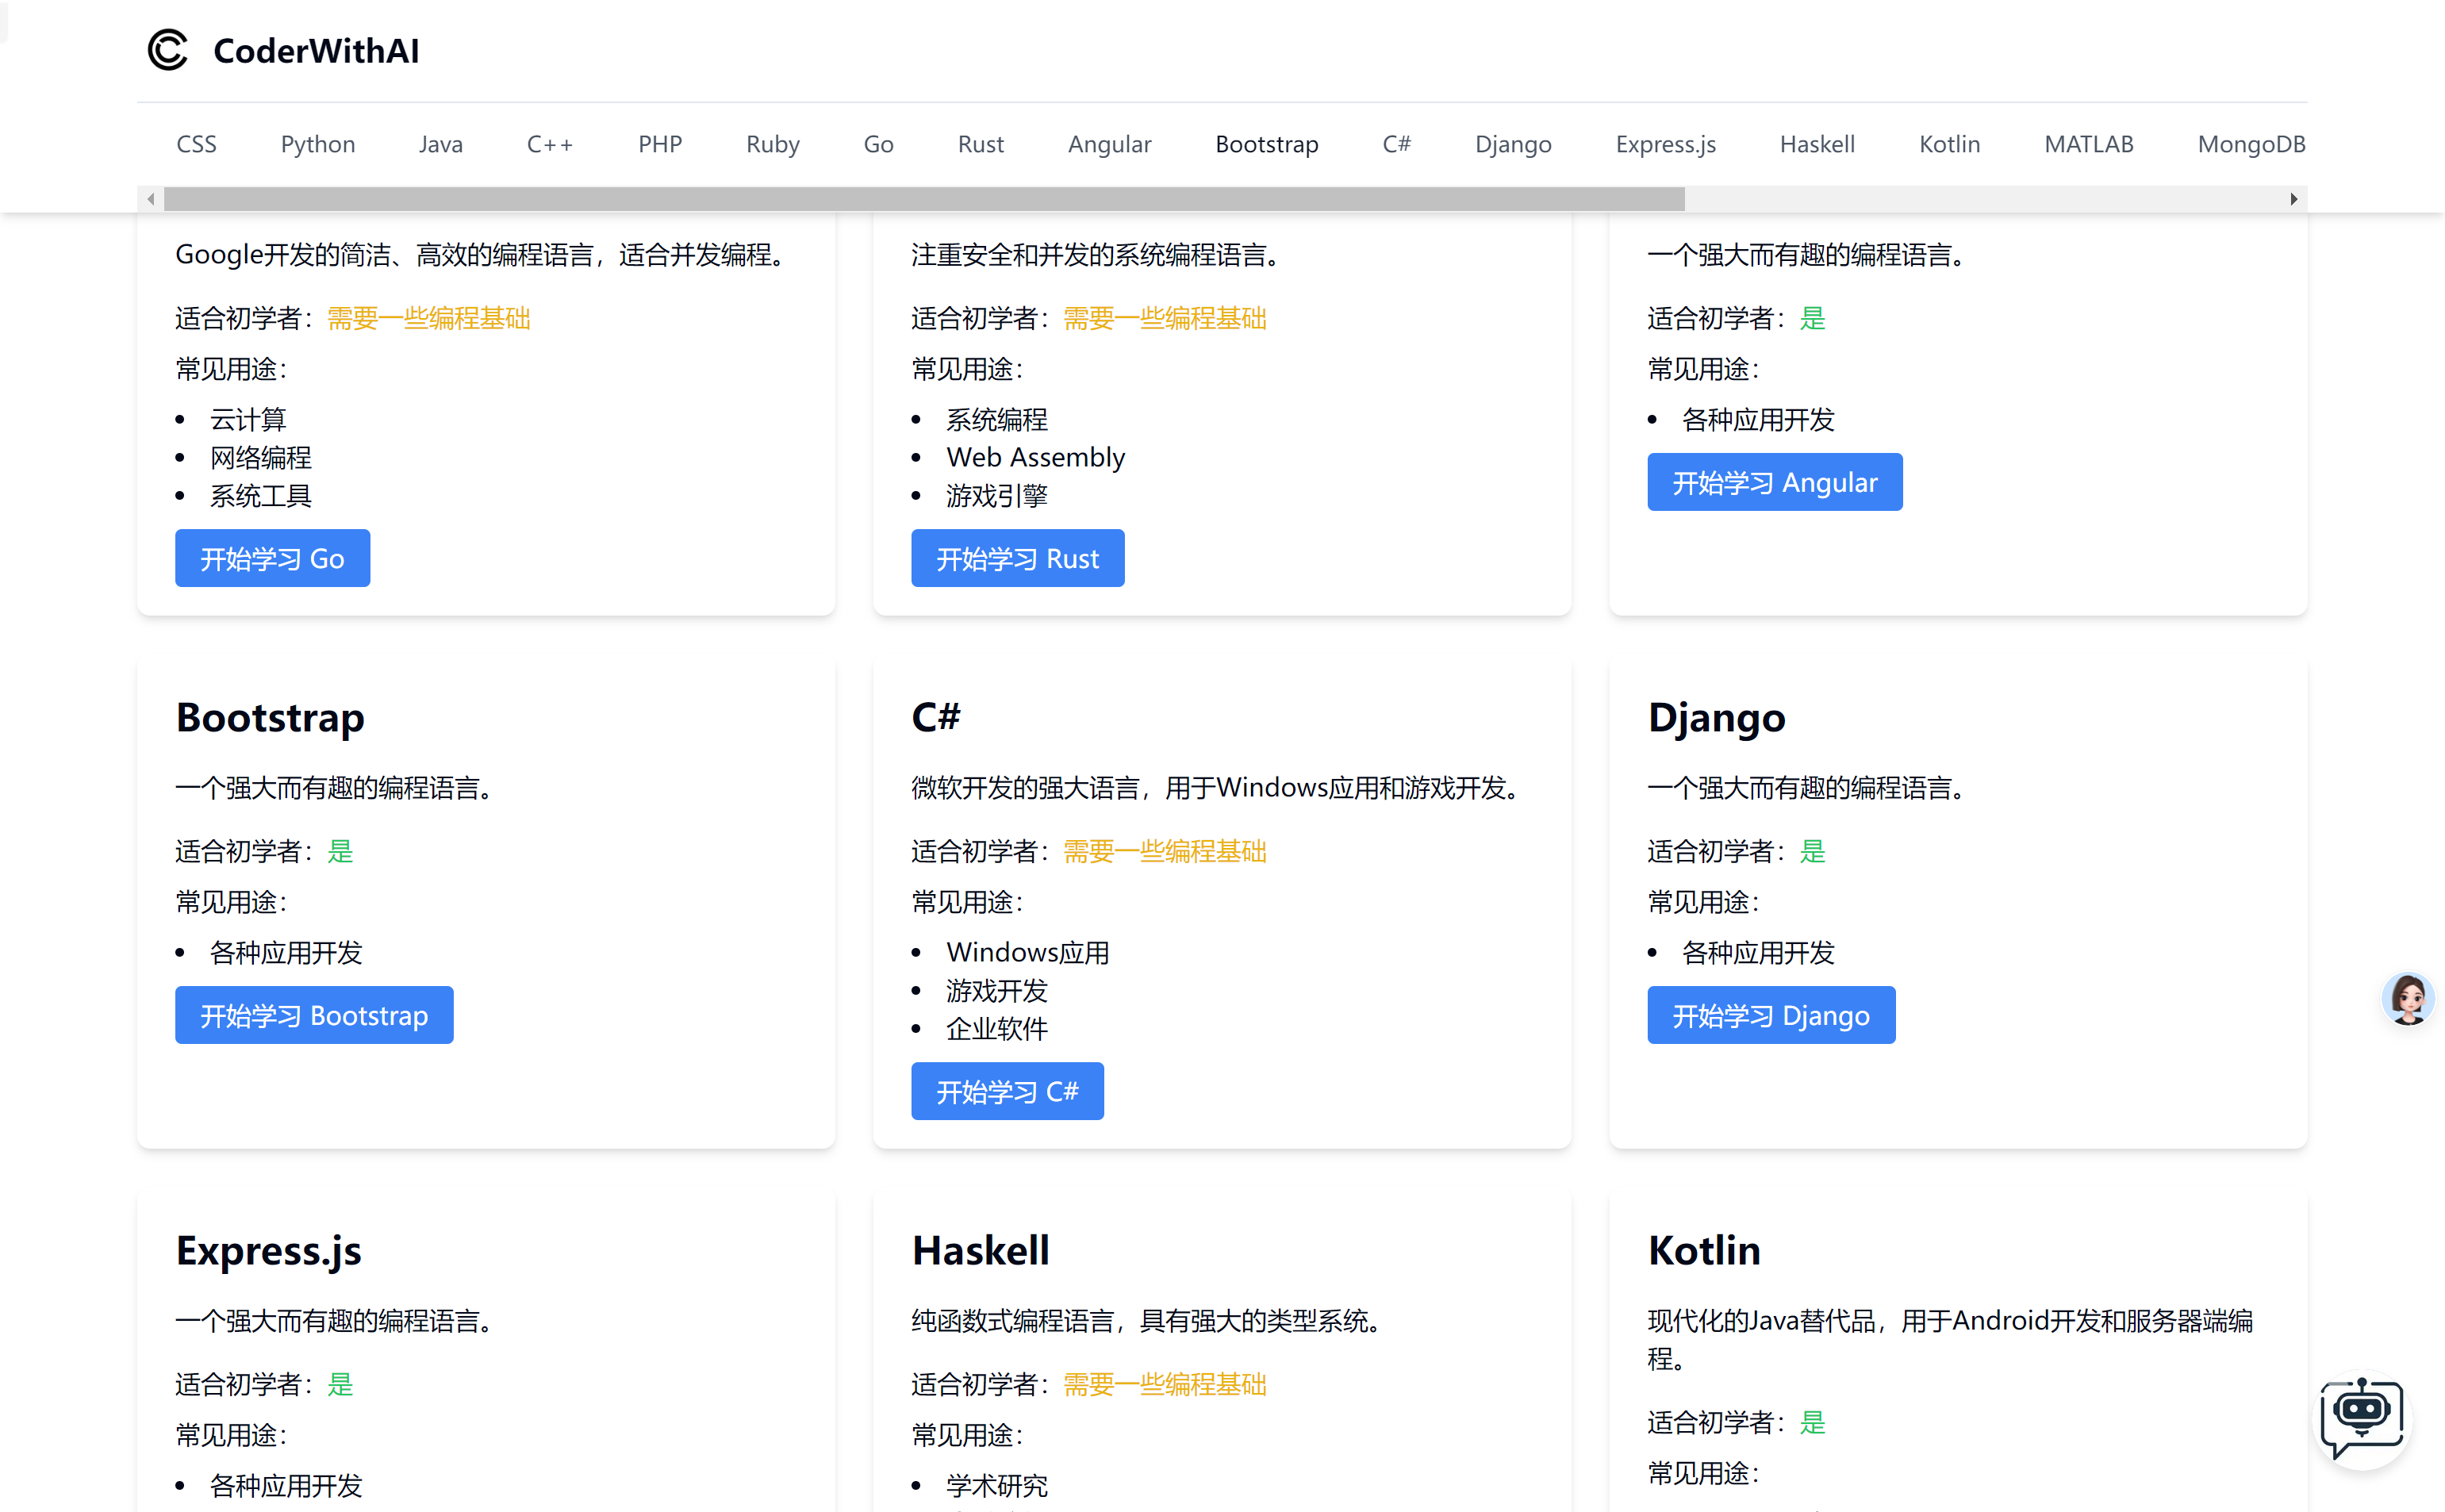
Task: Click 需要一些编程基础 in the Go card
Action: [429, 318]
